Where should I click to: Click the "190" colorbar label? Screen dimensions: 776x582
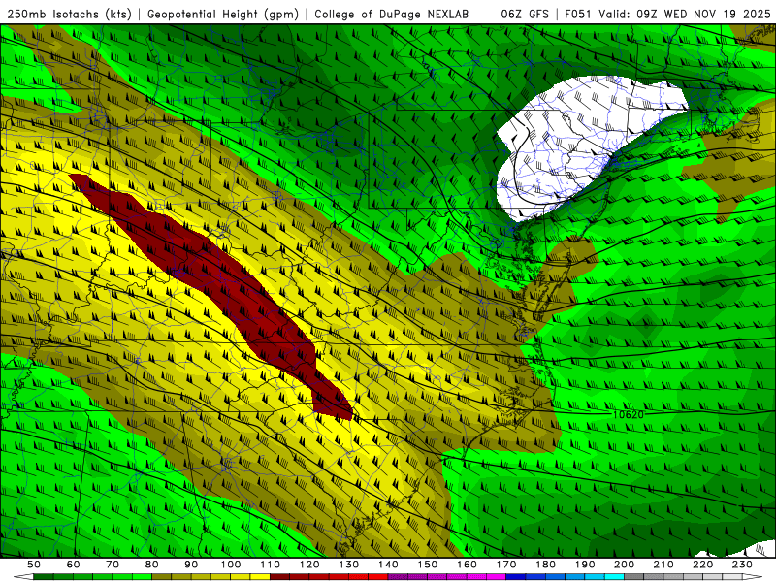585,565
